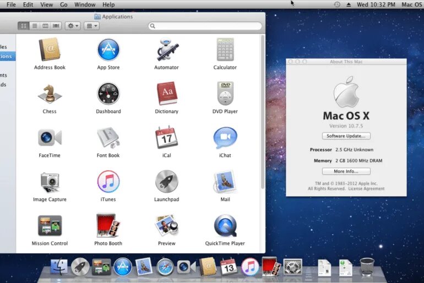
Task: Open the View menu
Action: [x=46, y=4]
